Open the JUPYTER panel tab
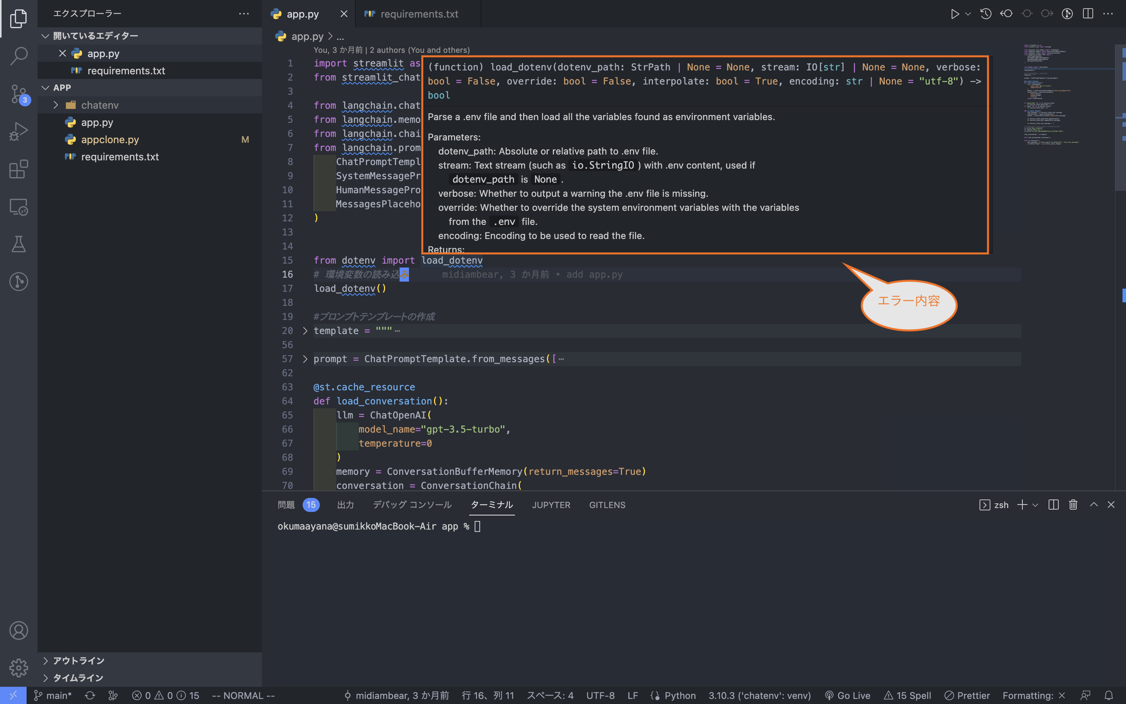This screenshot has width=1126, height=704. [551, 505]
